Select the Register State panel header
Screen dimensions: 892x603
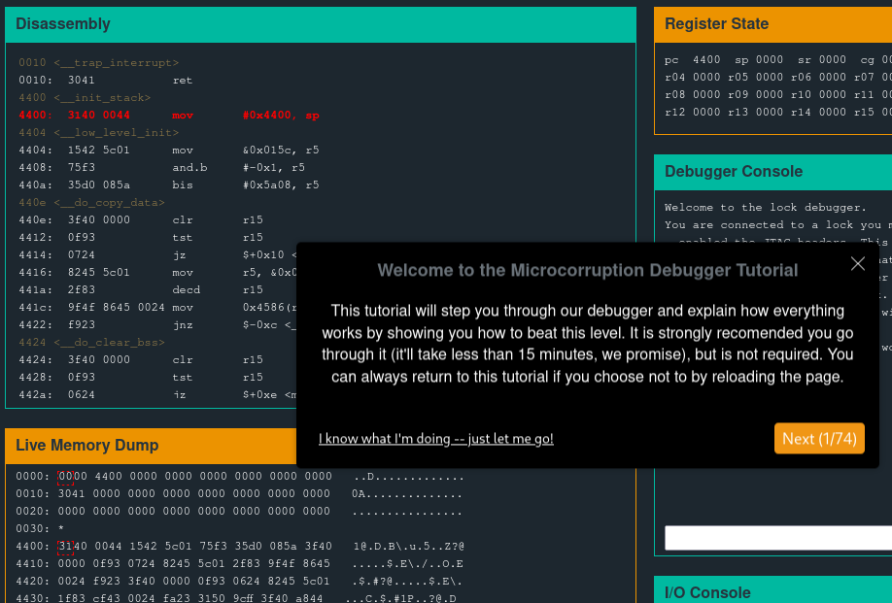[x=716, y=24]
